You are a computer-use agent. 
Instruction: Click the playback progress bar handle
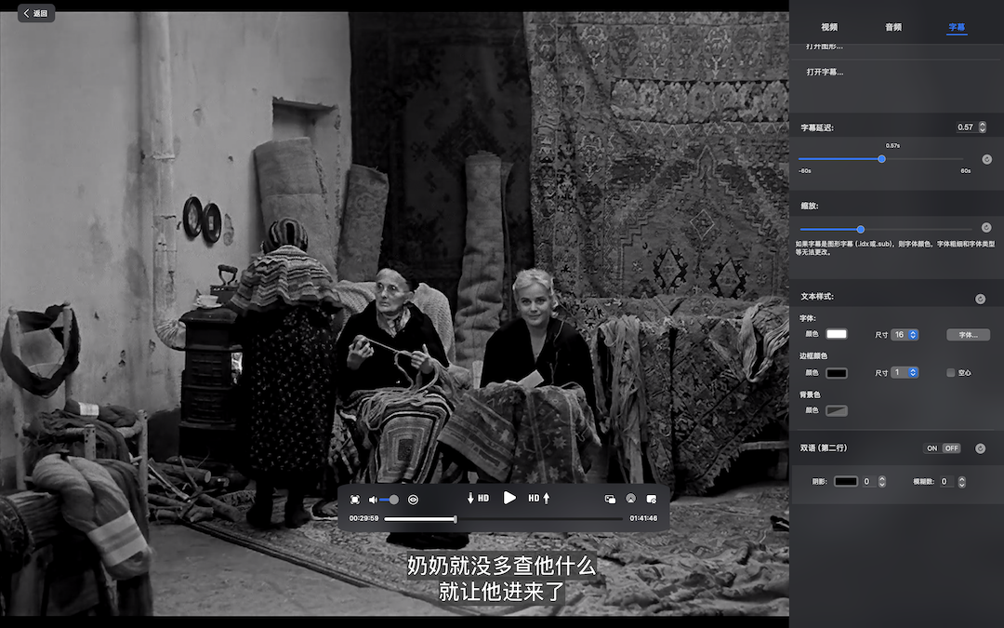pyautogui.click(x=456, y=518)
